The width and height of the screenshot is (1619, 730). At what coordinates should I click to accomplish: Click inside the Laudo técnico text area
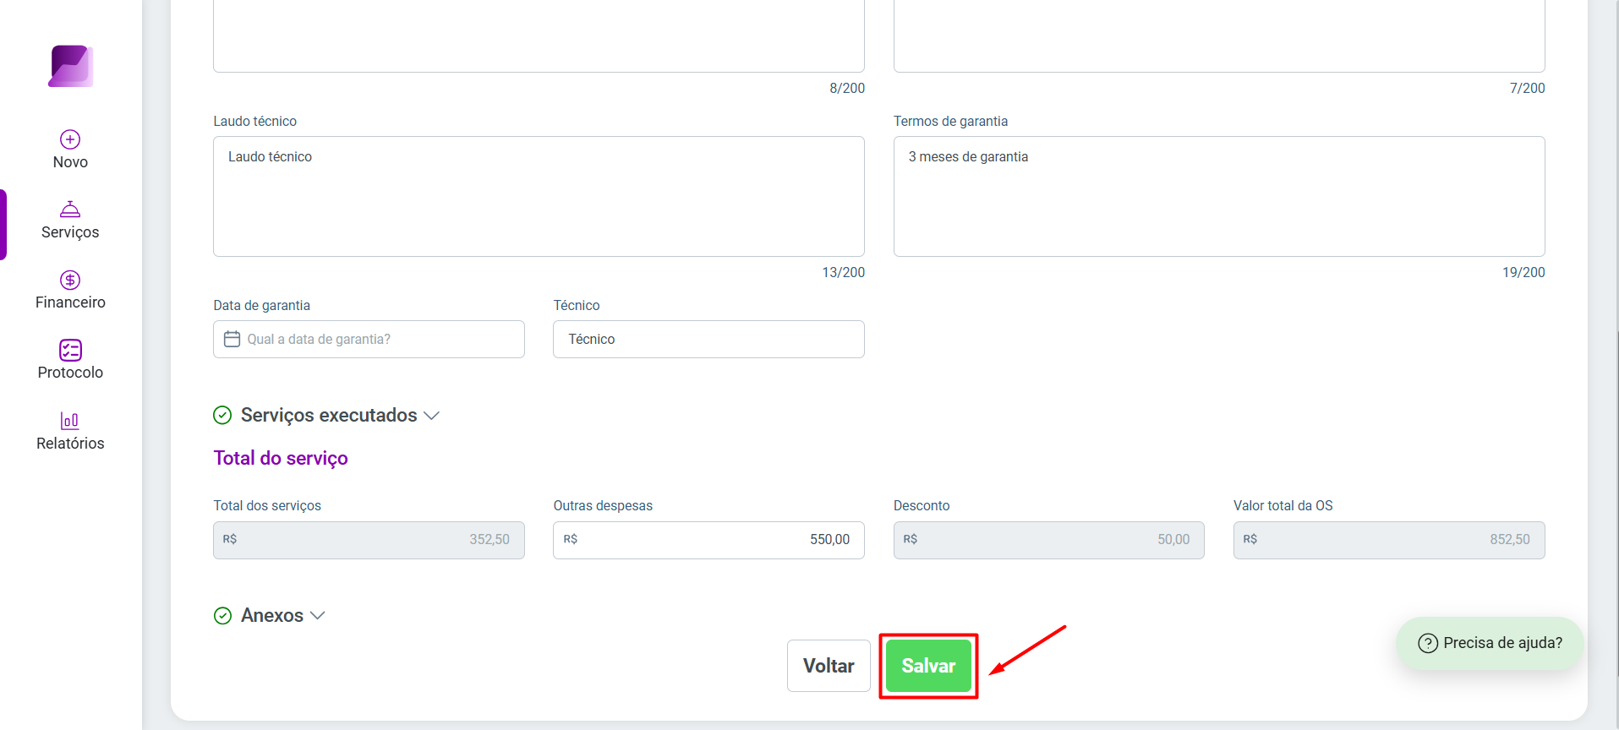[539, 196]
